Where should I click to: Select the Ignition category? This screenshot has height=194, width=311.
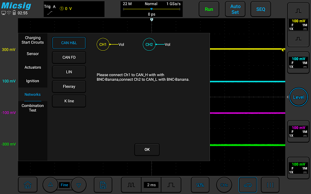coord(33,81)
